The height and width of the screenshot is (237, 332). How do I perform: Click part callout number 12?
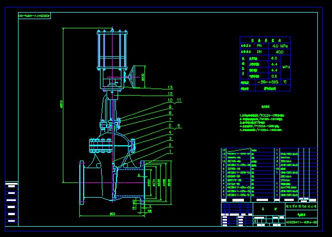pyautogui.click(x=170, y=94)
